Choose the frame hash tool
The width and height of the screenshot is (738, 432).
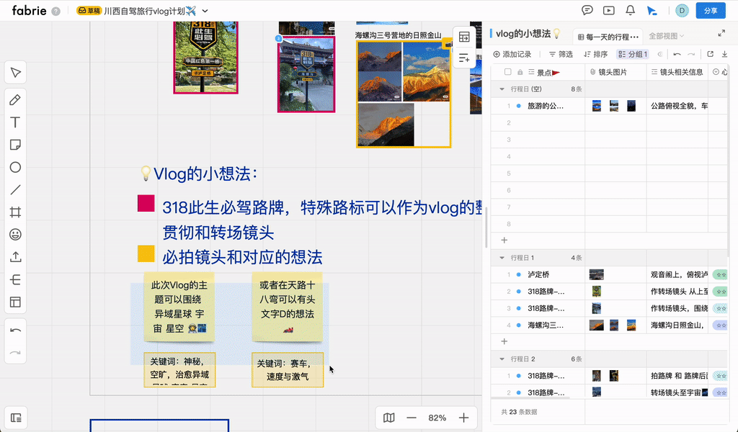coord(16,212)
